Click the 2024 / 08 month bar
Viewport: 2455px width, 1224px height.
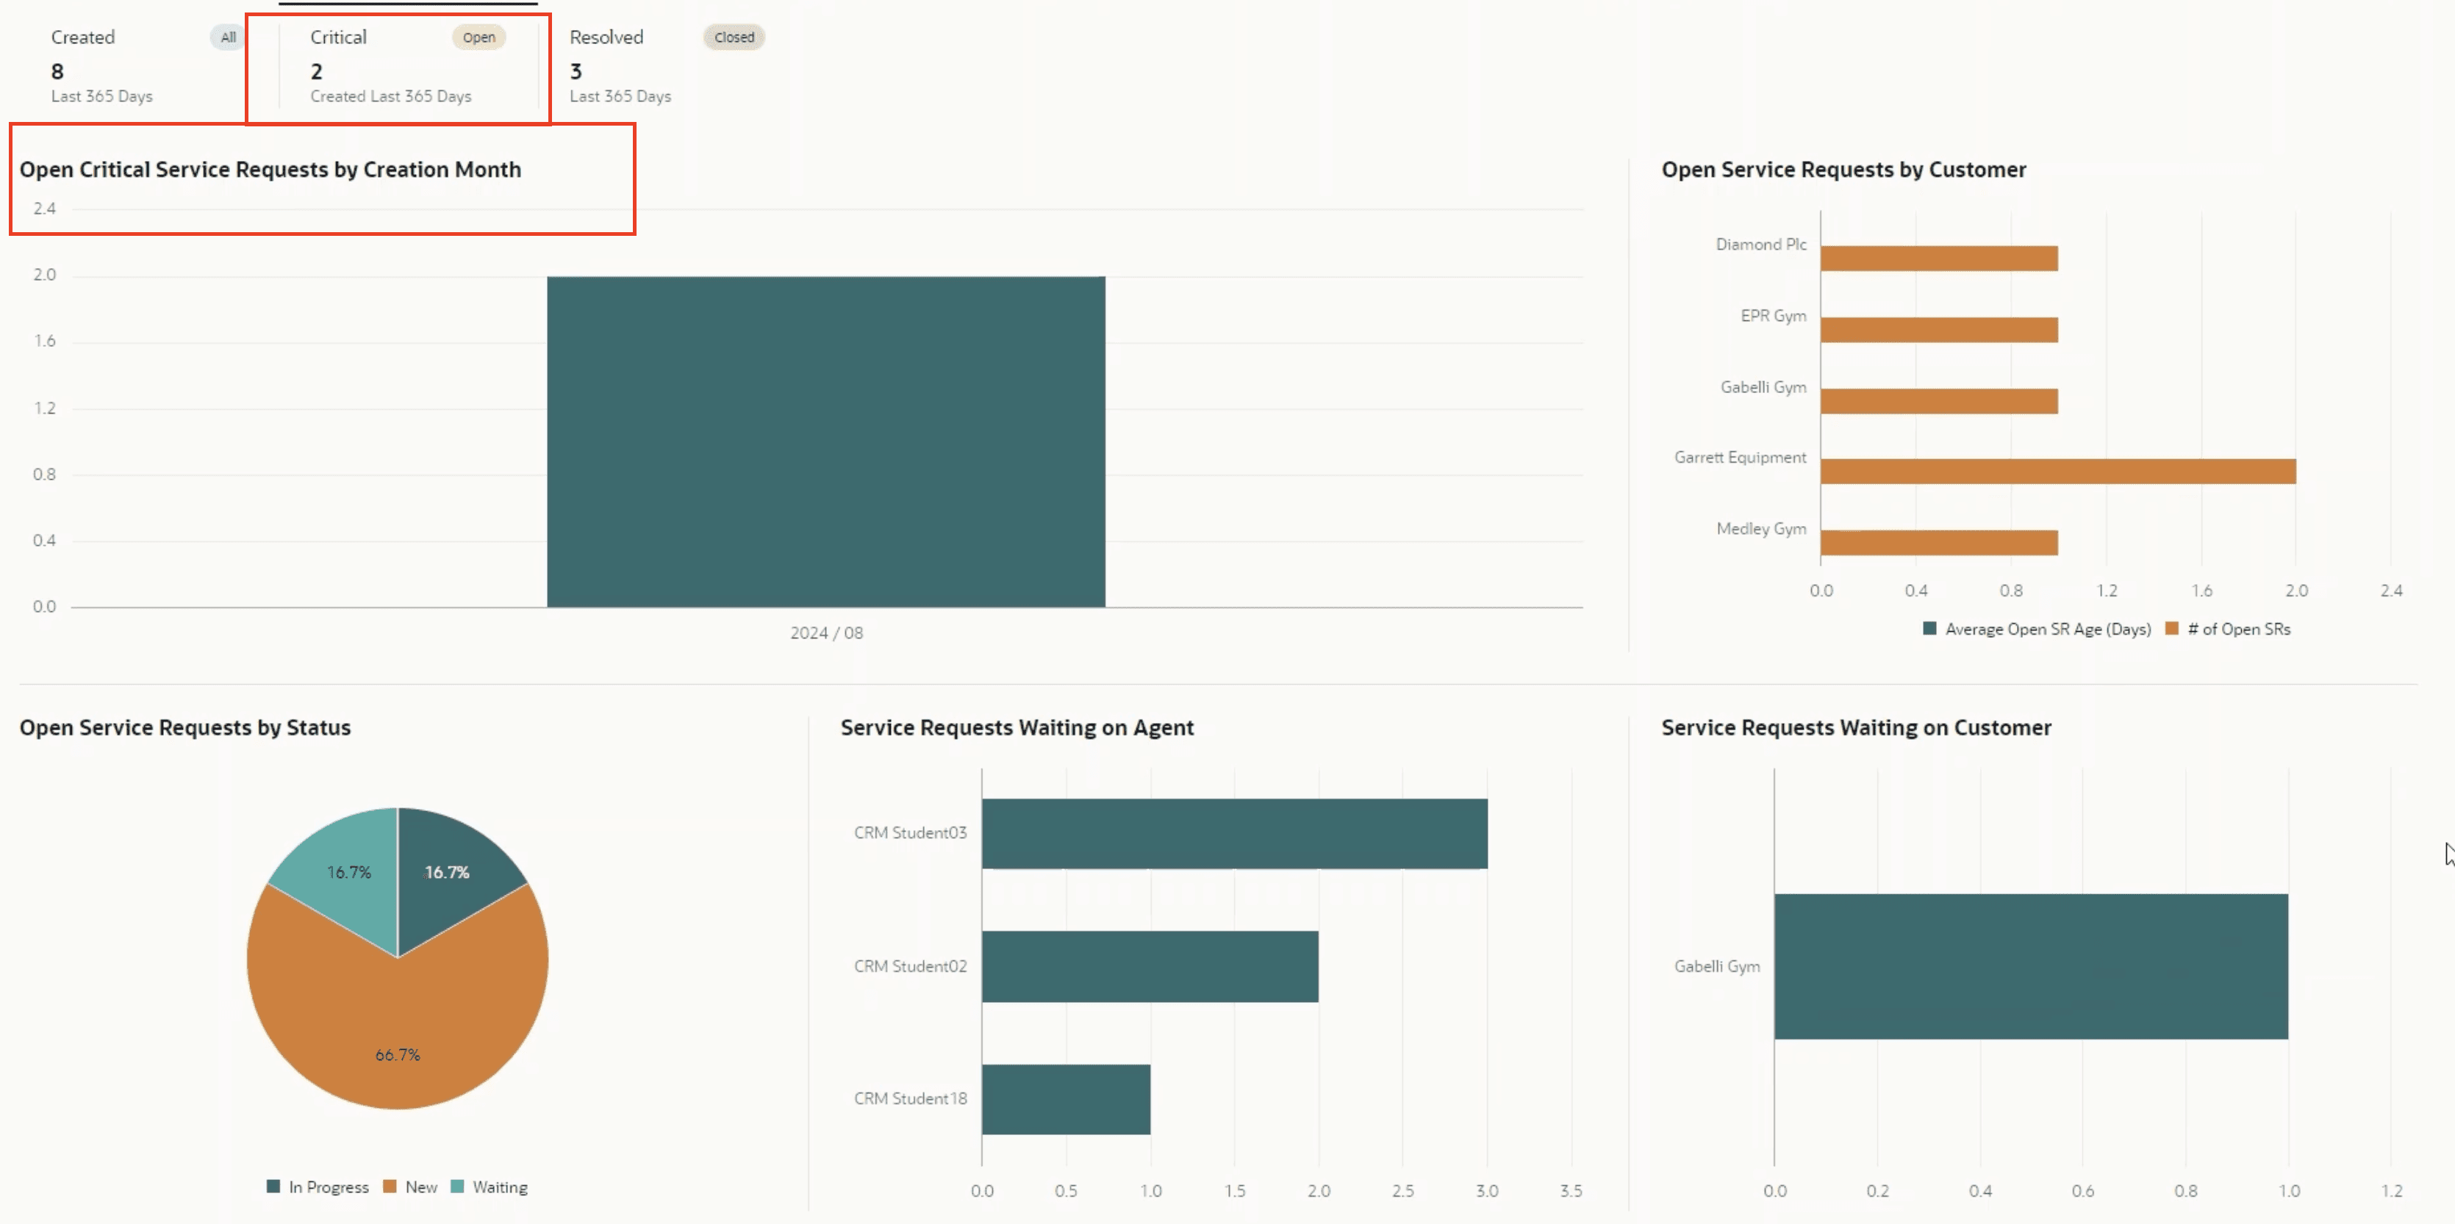(825, 441)
